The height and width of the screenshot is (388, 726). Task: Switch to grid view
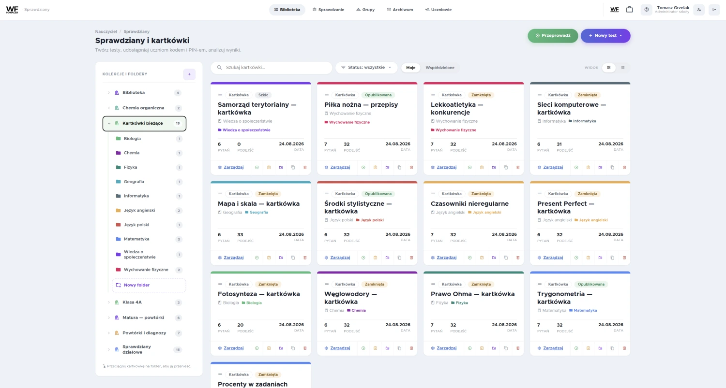pyautogui.click(x=609, y=68)
